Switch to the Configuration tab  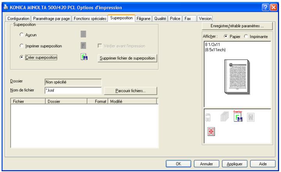click(18, 19)
